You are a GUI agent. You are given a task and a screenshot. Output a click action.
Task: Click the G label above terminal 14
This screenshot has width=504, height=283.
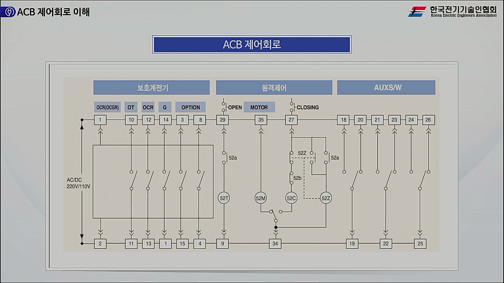tap(165, 107)
